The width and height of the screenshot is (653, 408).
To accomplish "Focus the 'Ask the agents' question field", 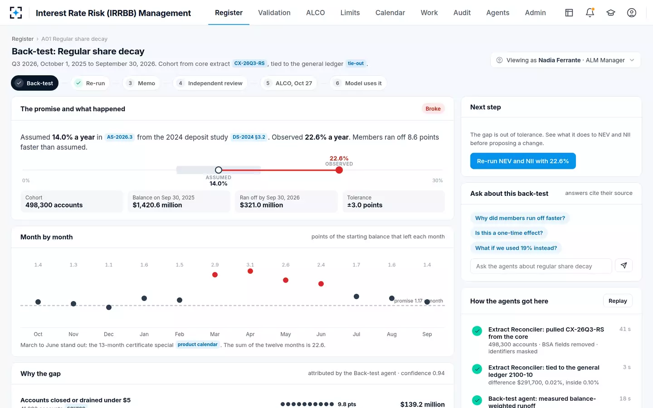I will 541,266.
